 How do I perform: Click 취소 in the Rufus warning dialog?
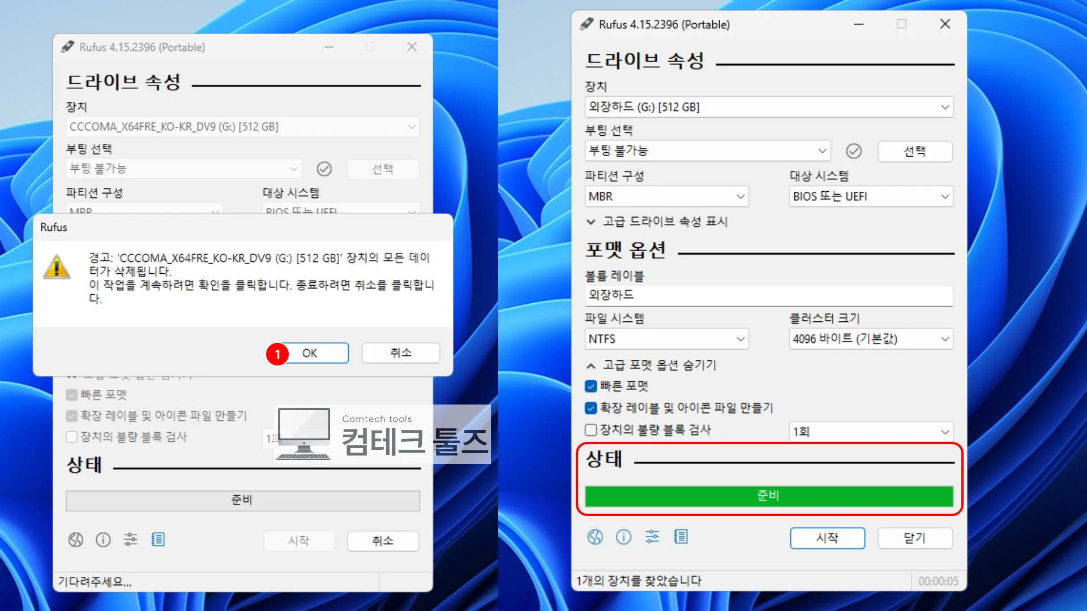[401, 353]
